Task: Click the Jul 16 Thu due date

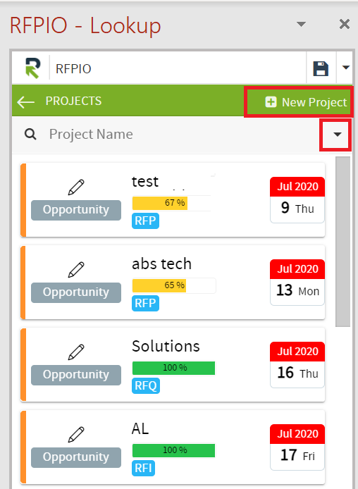Action: coord(297,365)
